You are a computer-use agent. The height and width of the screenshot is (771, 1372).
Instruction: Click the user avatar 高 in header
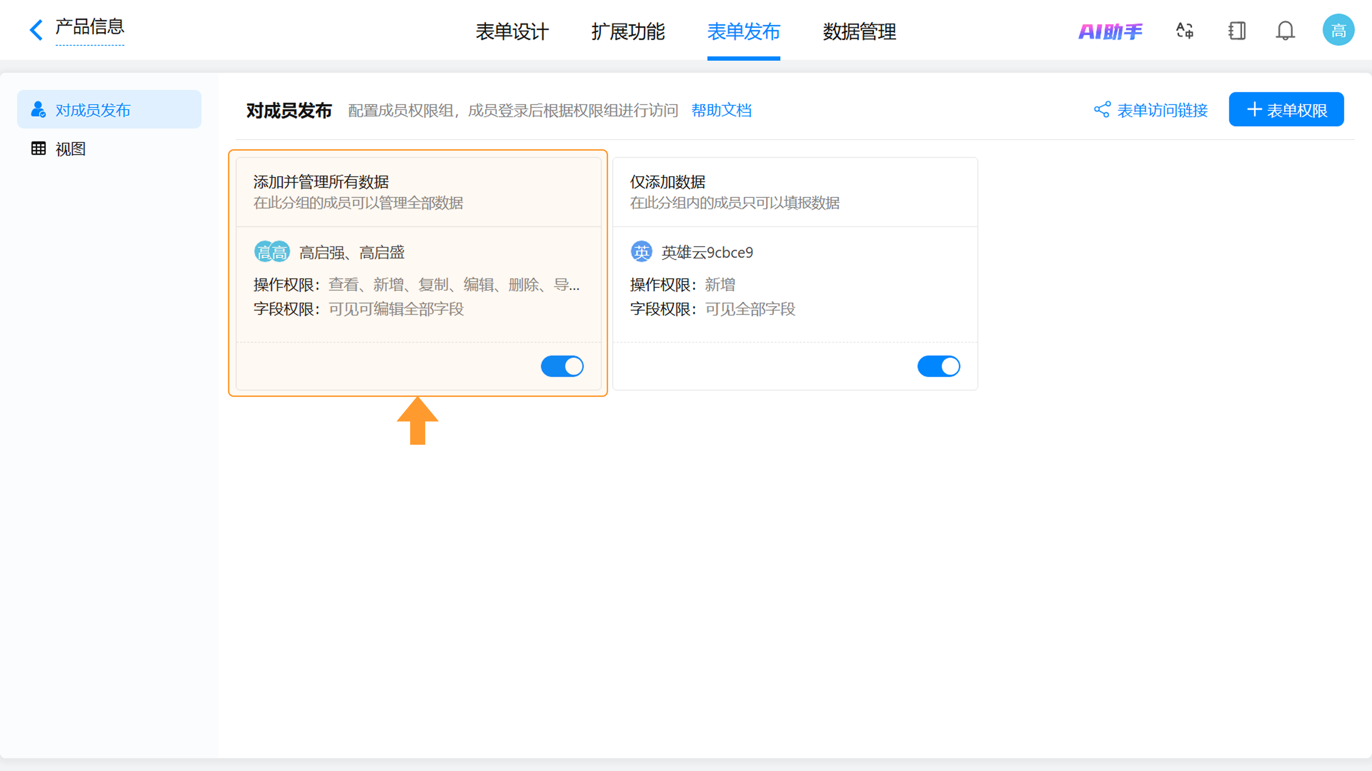pos(1338,30)
